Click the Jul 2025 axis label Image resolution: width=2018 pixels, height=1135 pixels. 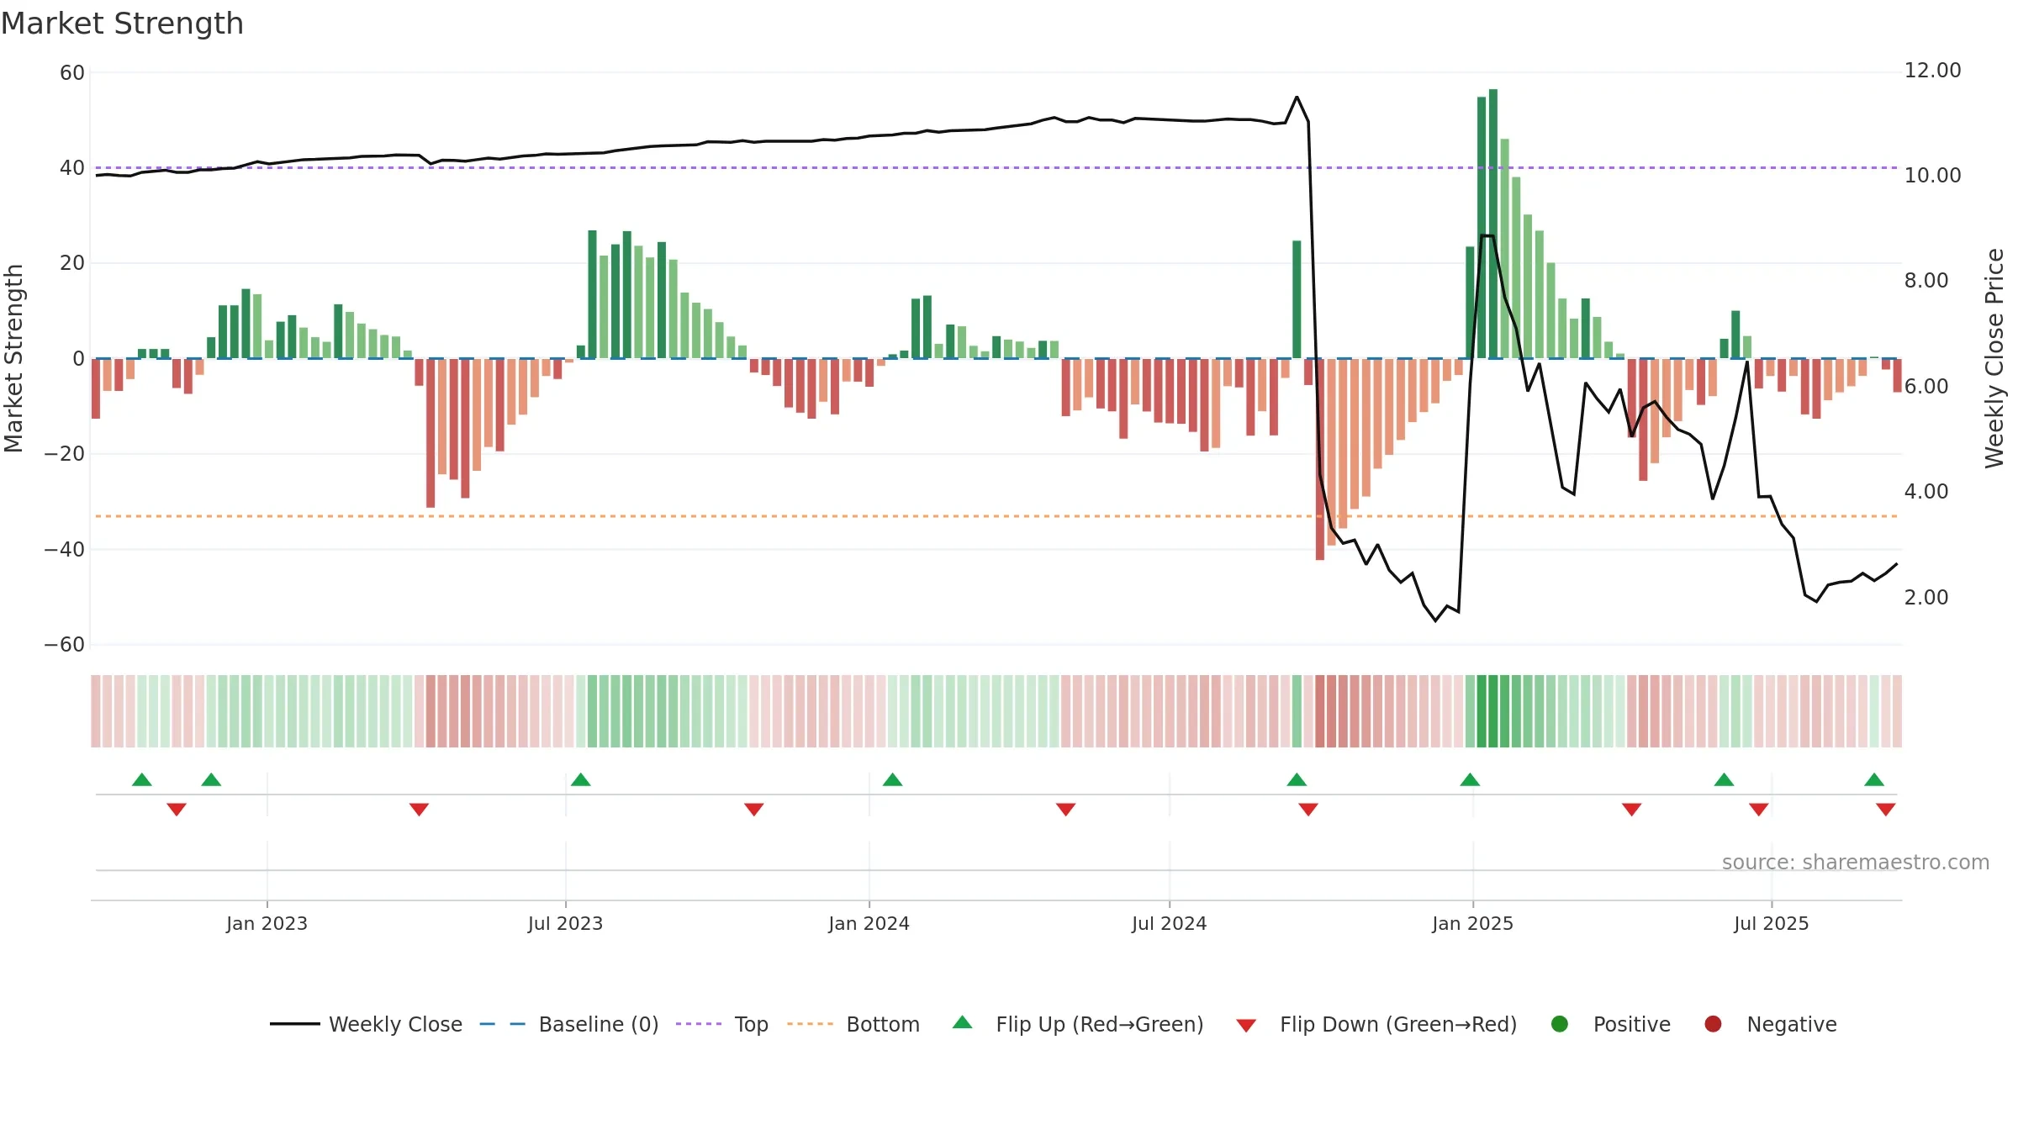[x=1771, y=923]
